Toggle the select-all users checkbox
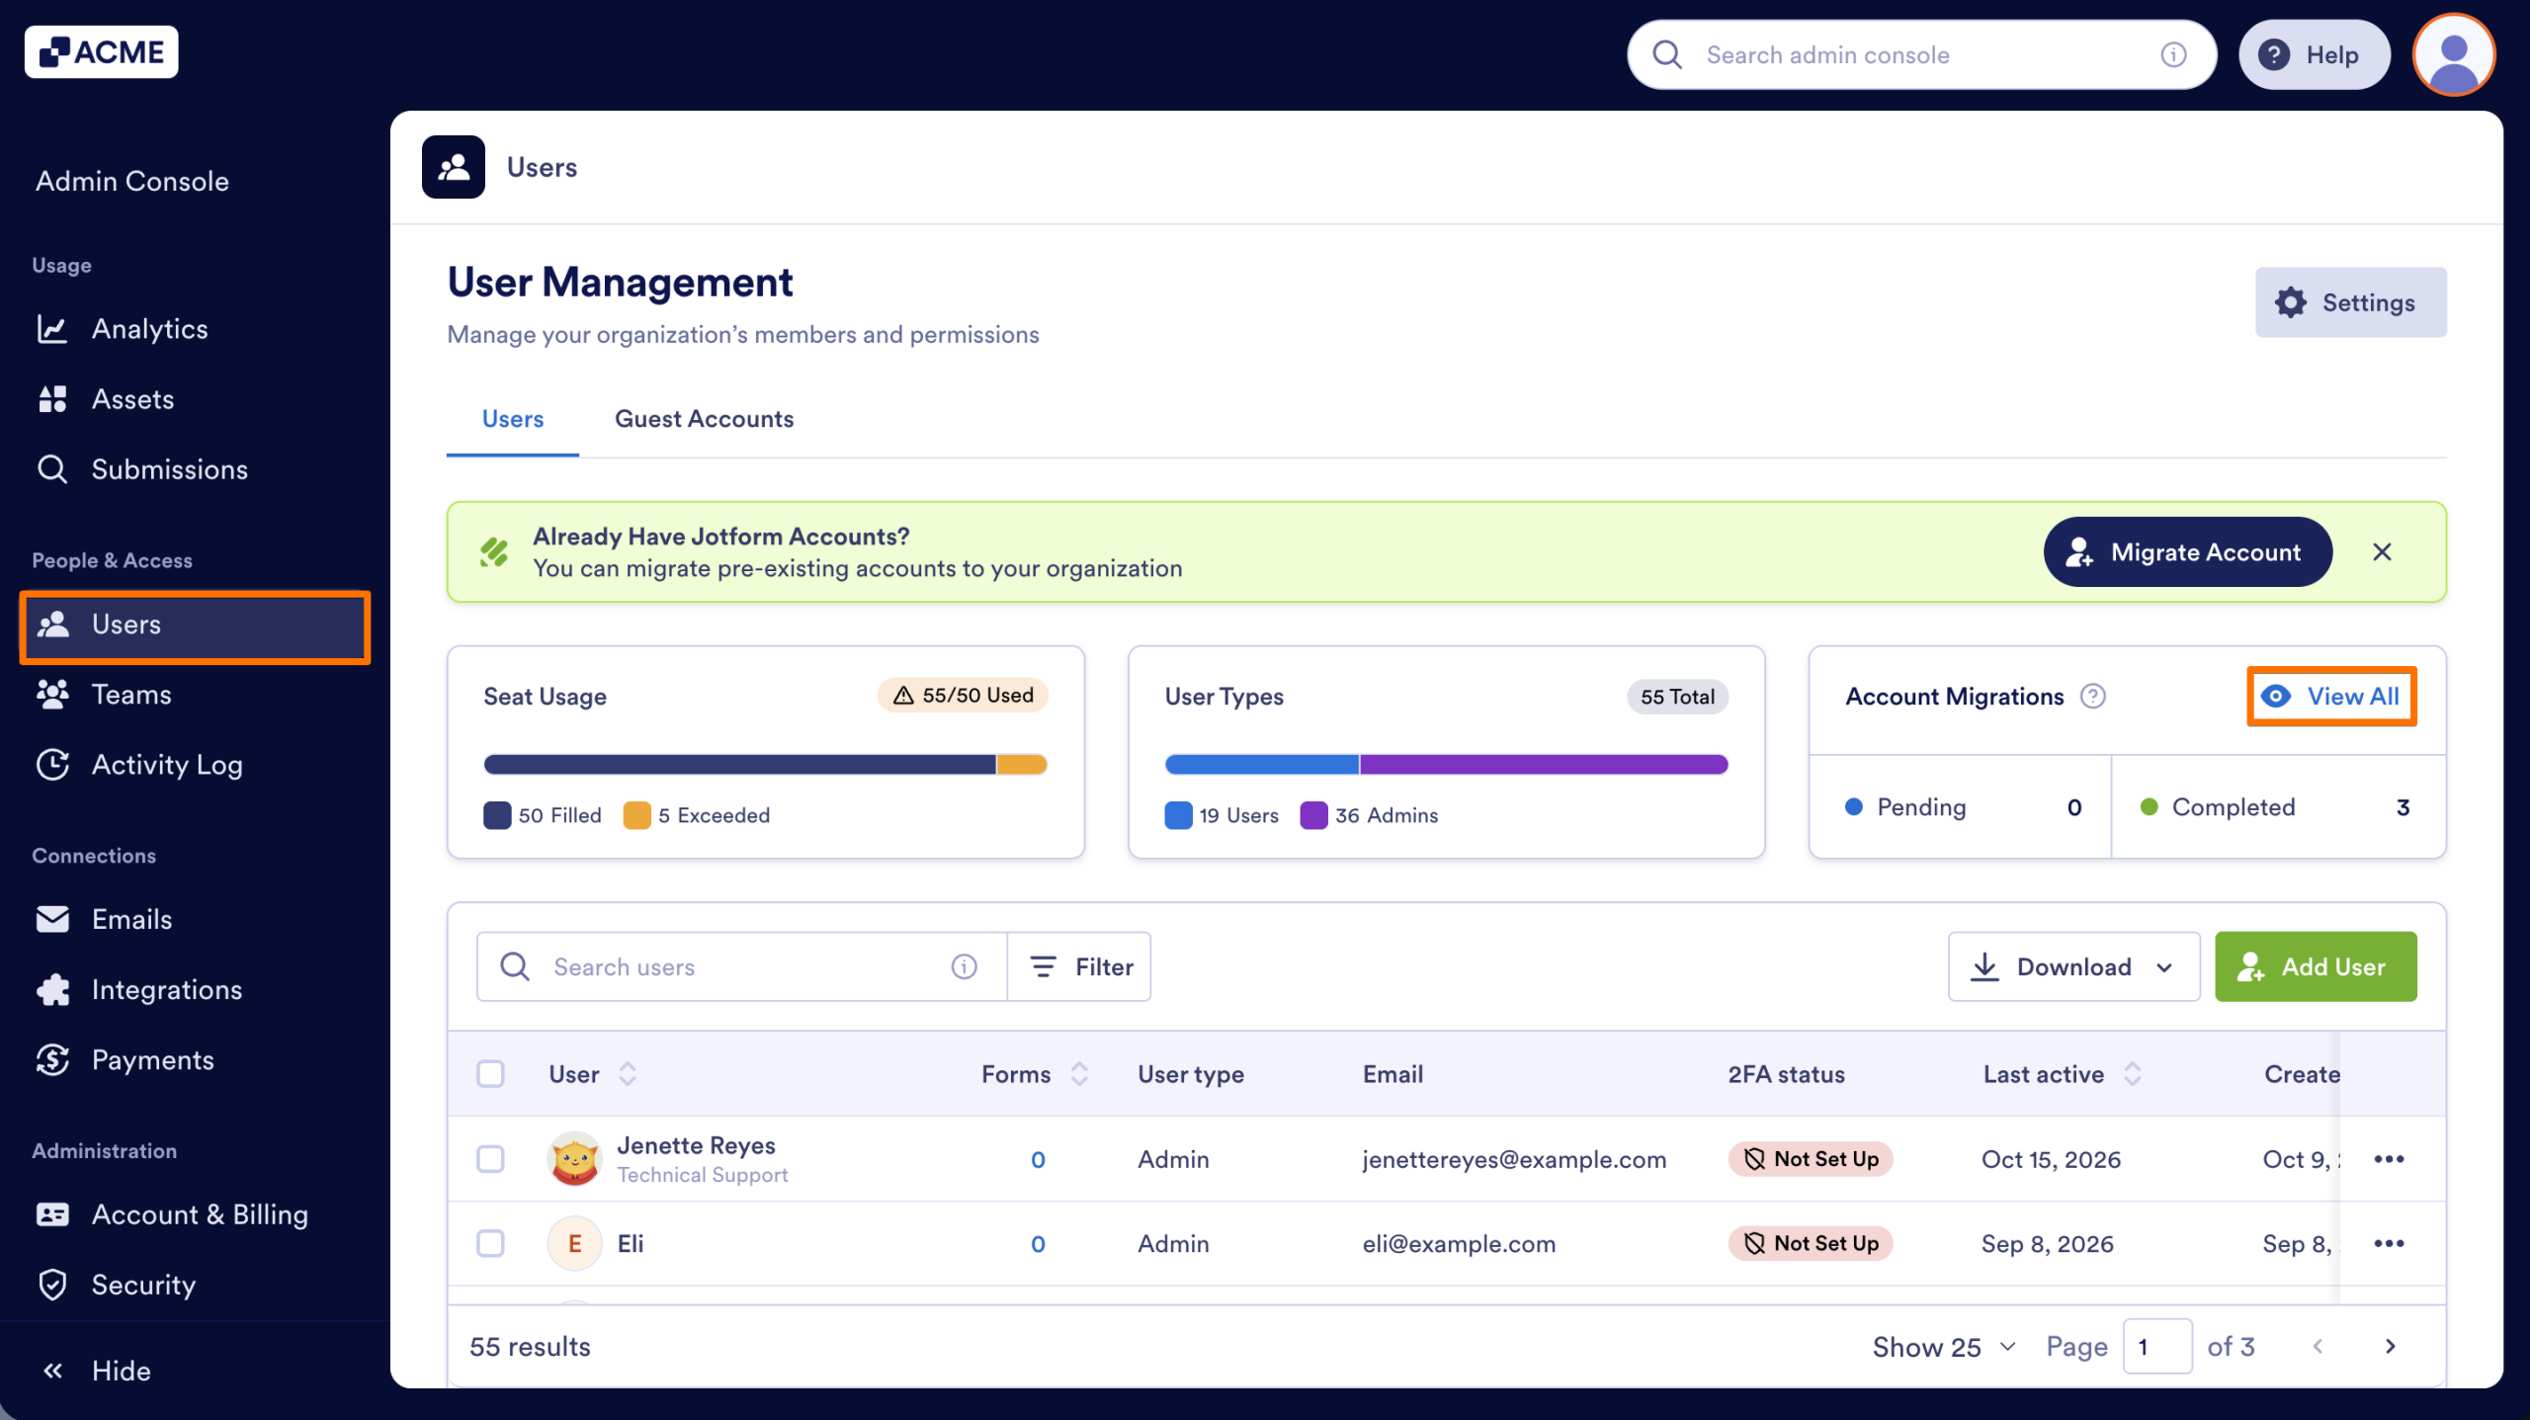 [x=490, y=1074]
